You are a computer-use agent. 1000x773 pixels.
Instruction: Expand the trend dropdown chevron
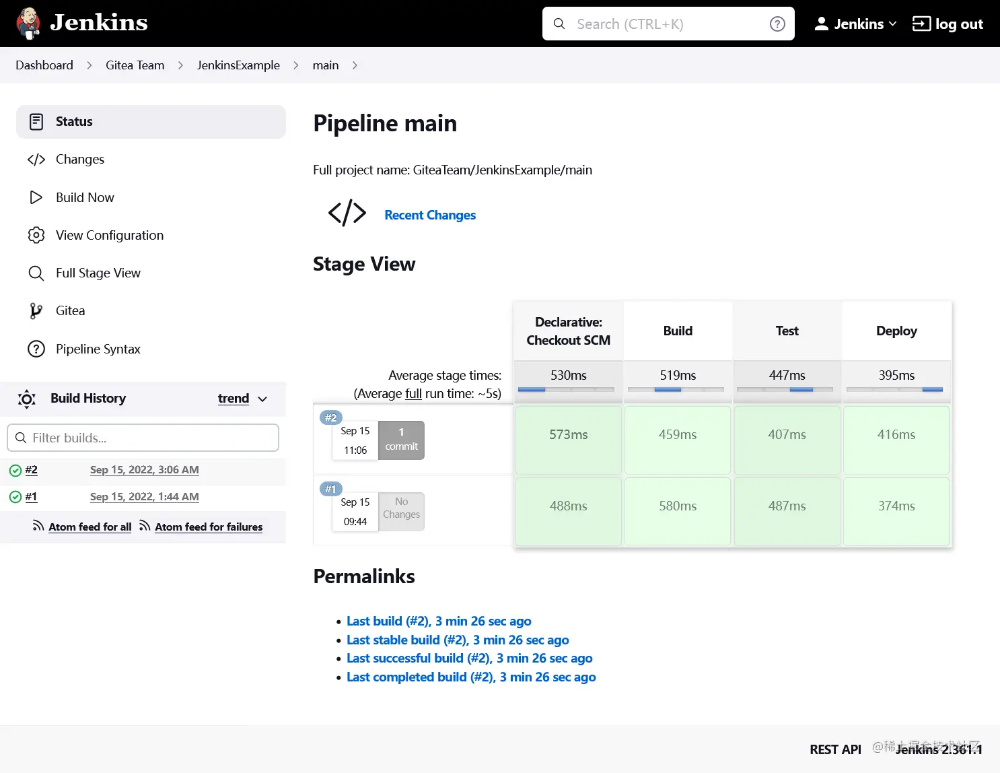[262, 399]
